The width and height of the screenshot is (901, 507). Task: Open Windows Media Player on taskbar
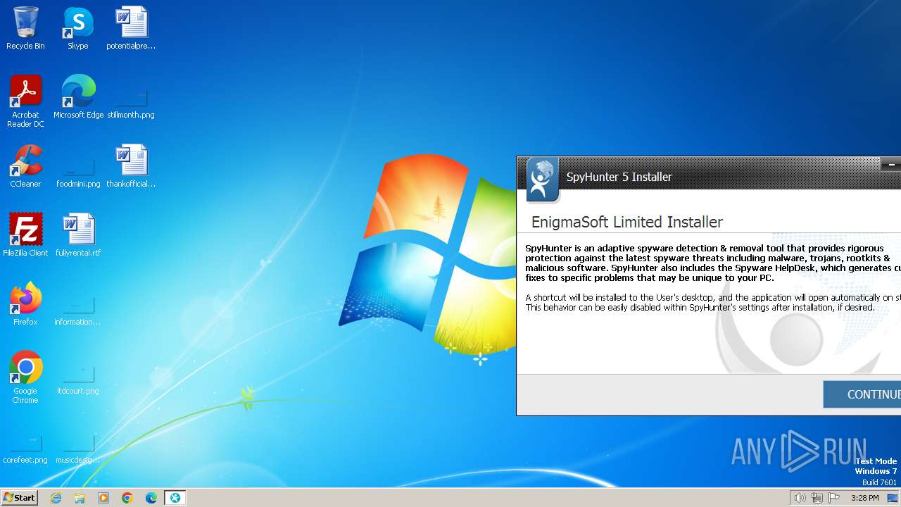103,498
